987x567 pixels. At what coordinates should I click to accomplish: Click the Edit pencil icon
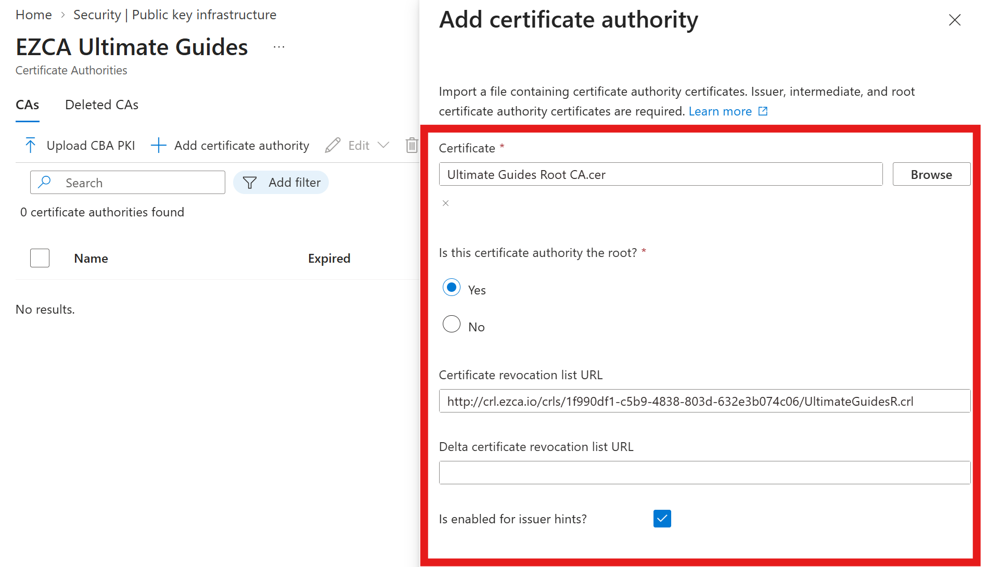(x=332, y=146)
